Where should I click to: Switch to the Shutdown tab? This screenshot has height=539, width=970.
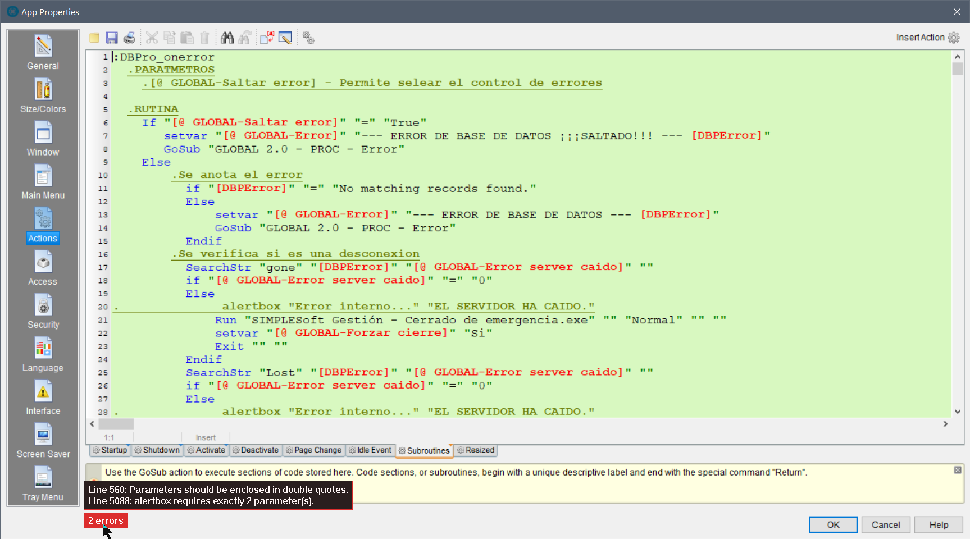tap(157, 450)
